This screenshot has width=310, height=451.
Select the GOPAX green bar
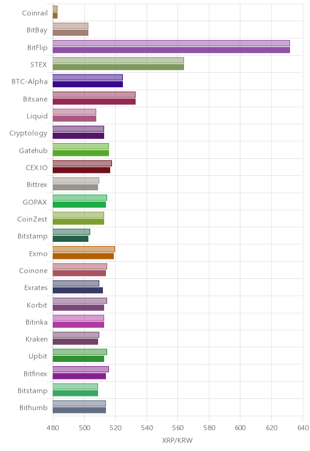tap(79, 204)
